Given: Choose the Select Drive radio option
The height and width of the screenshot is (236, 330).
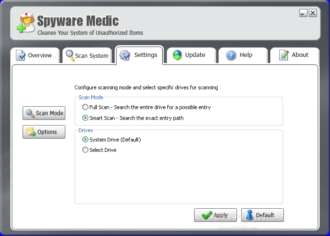Looking at the screenshot, I should 85,150.
